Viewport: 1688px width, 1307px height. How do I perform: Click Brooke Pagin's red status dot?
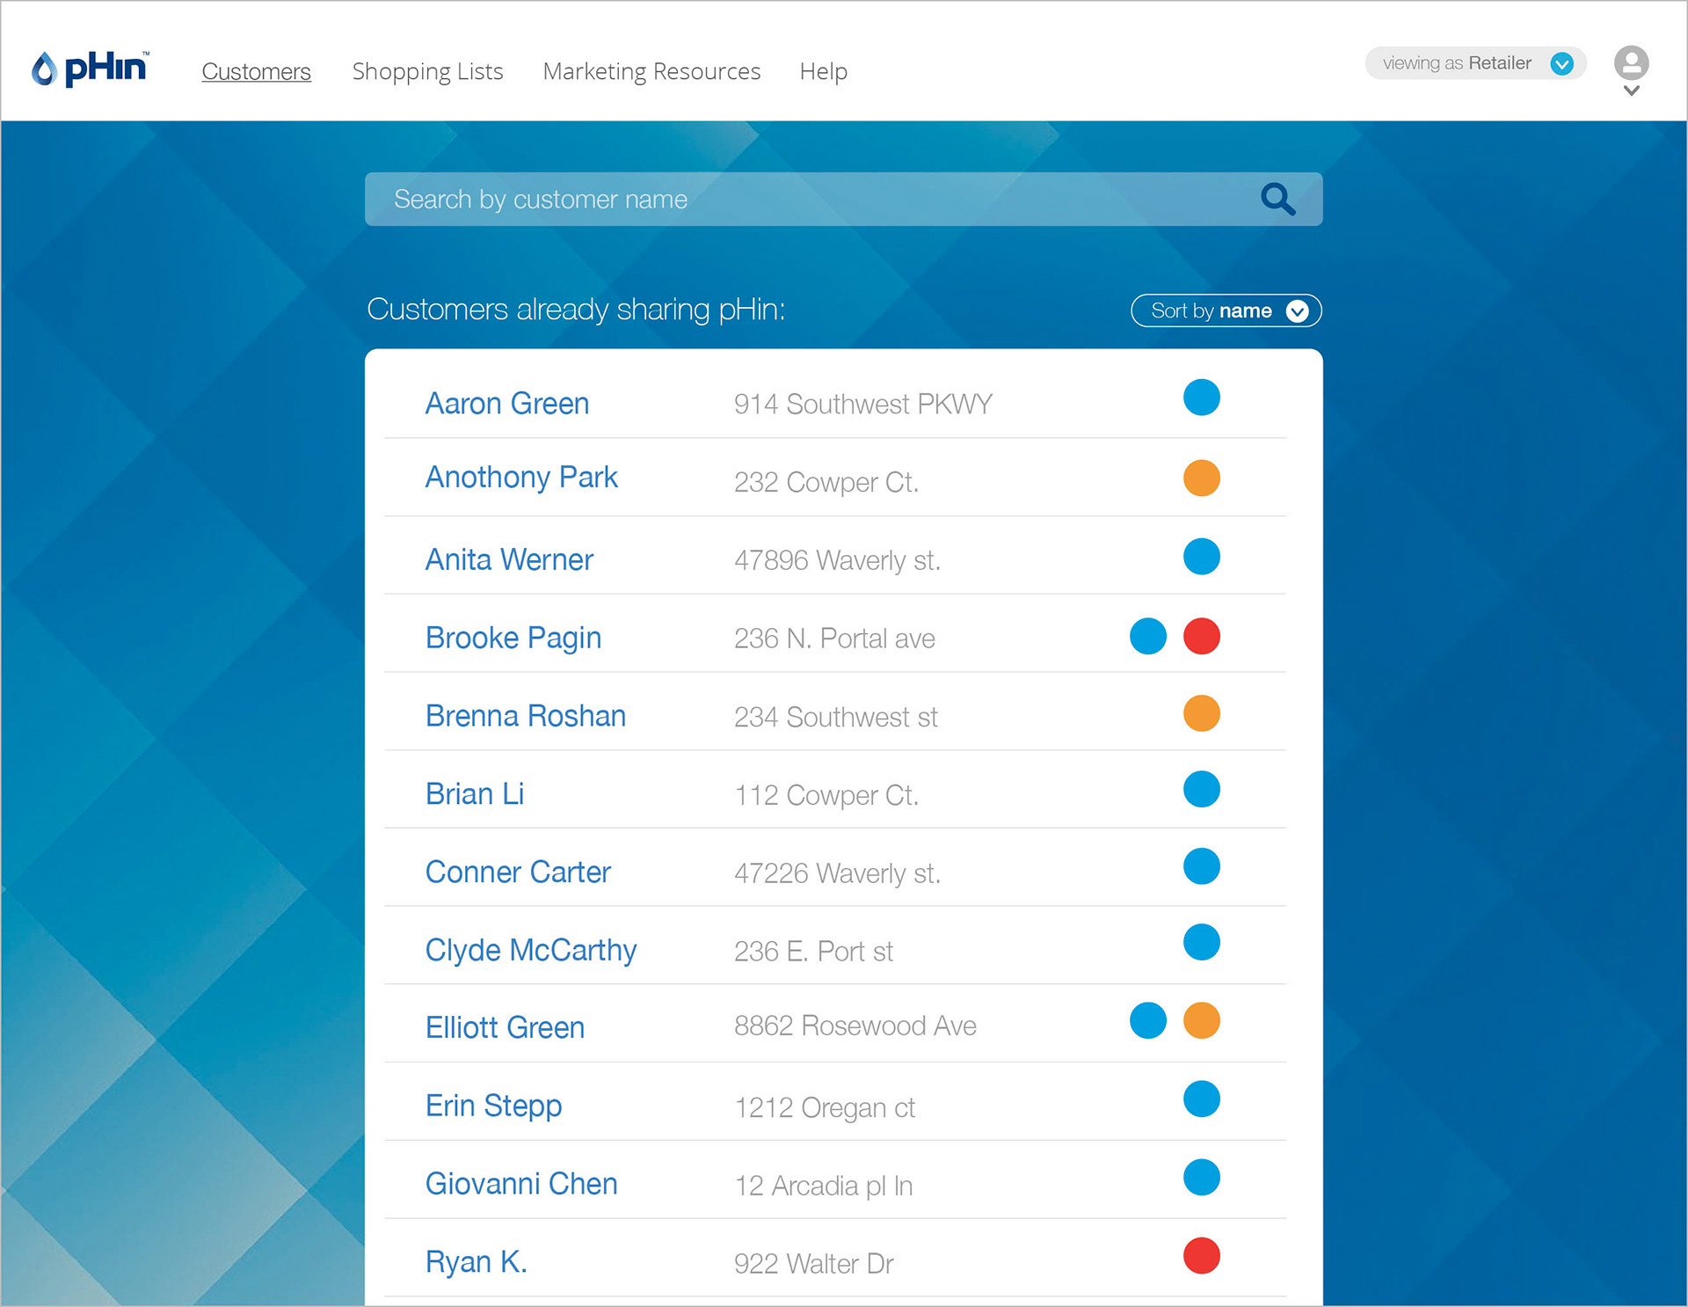(1201, 636)
